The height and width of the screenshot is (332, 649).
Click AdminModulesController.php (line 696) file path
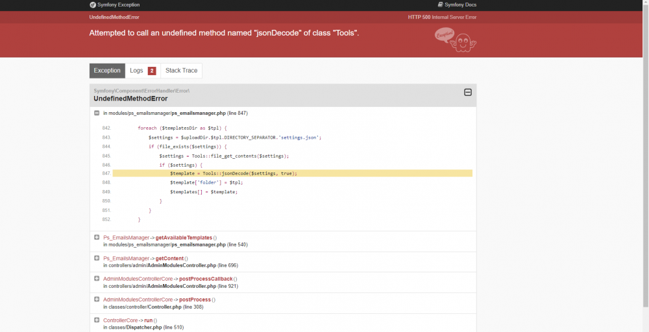pos(171,265)
